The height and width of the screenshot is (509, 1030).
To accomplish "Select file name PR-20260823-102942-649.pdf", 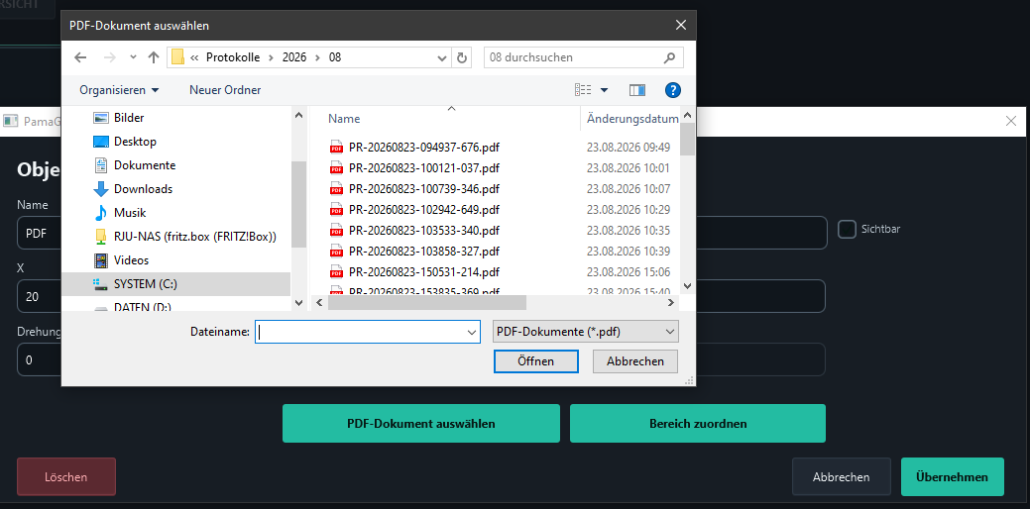I will 424,210.
